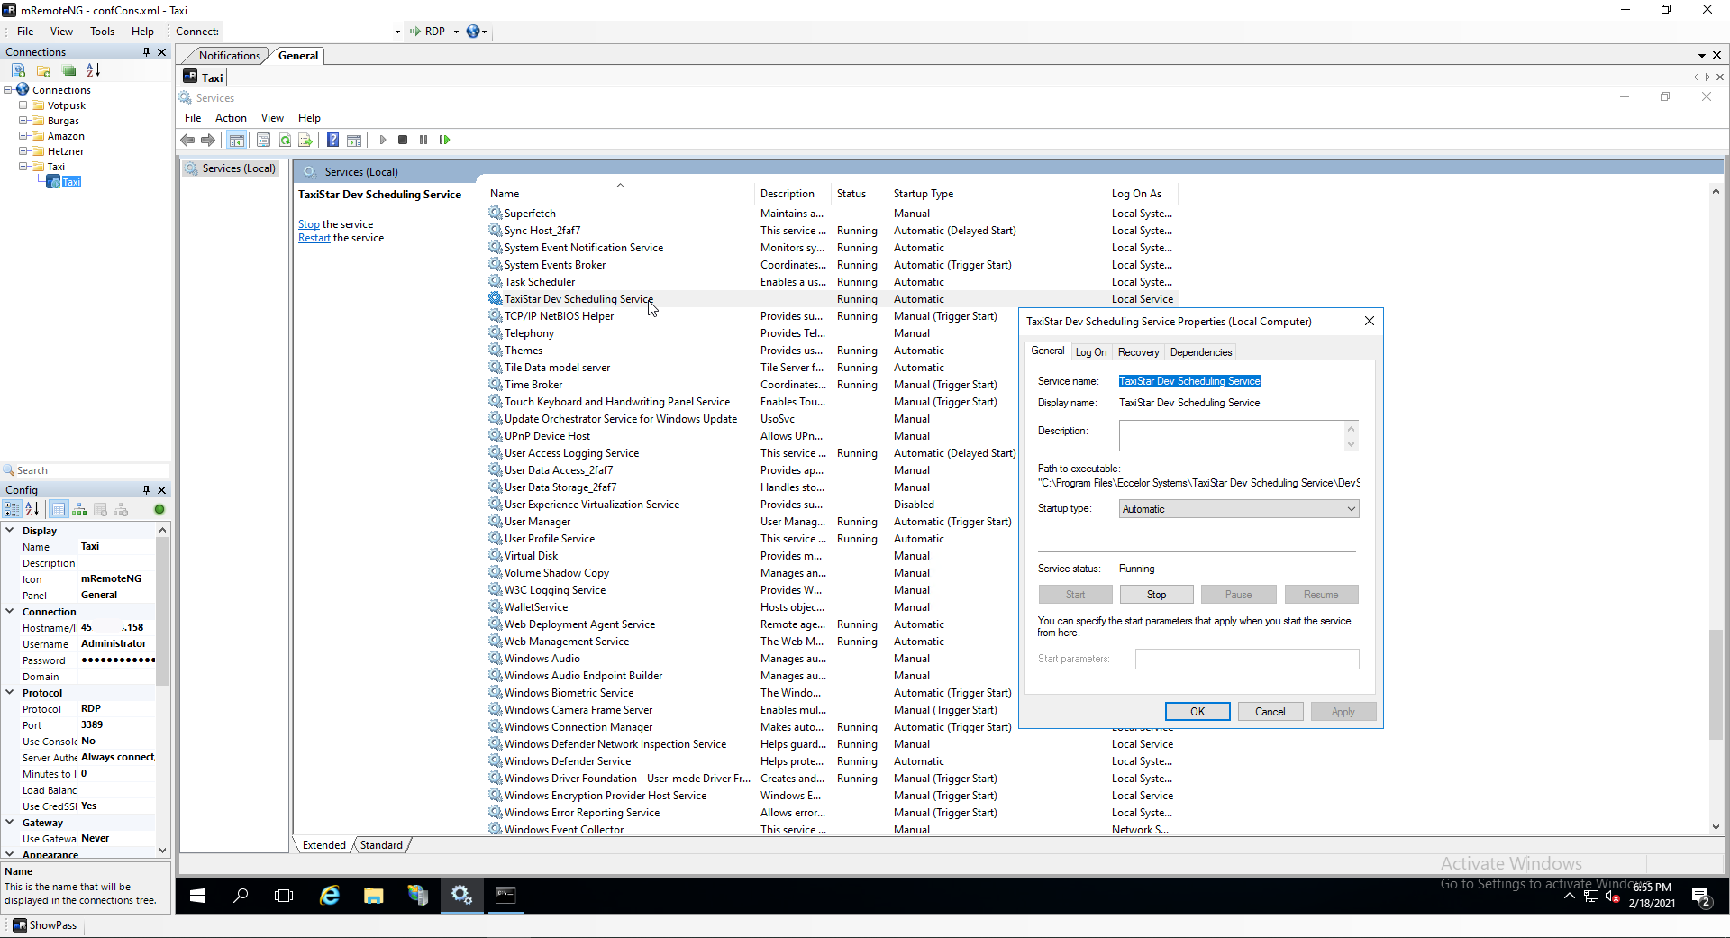Viewport: 1730px width, 938px height.
Task: Click the services list vertical scrollbar thumb
Action: (x=1716, y=685)
